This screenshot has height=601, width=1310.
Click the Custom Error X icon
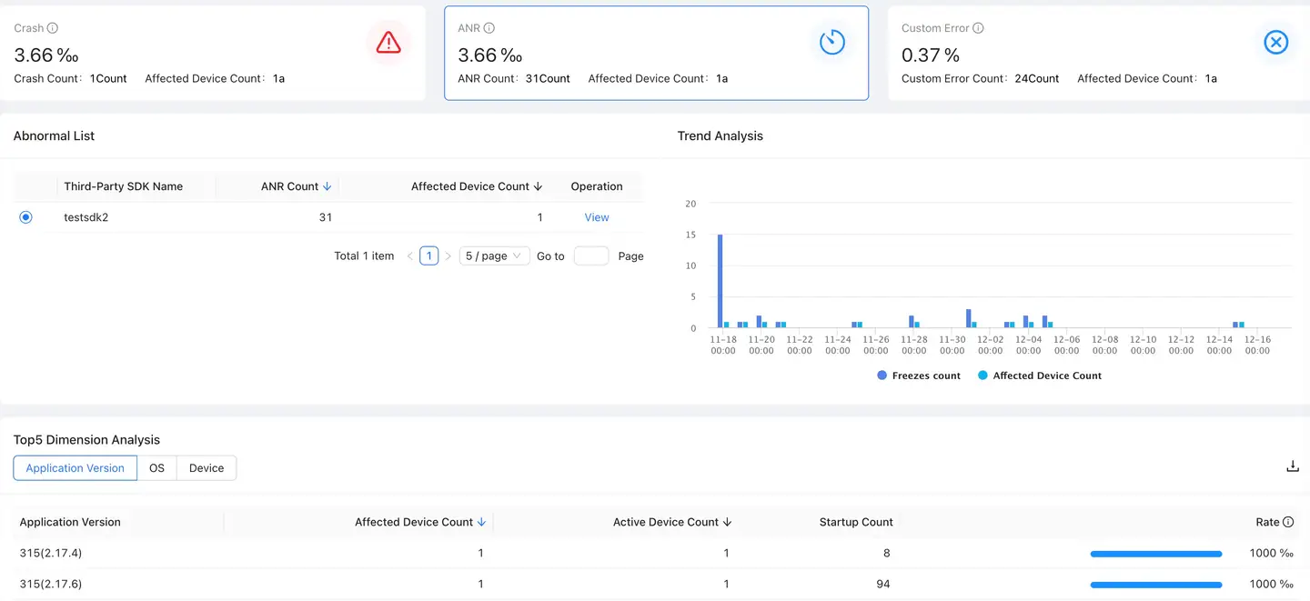(x=1275, y=42)
